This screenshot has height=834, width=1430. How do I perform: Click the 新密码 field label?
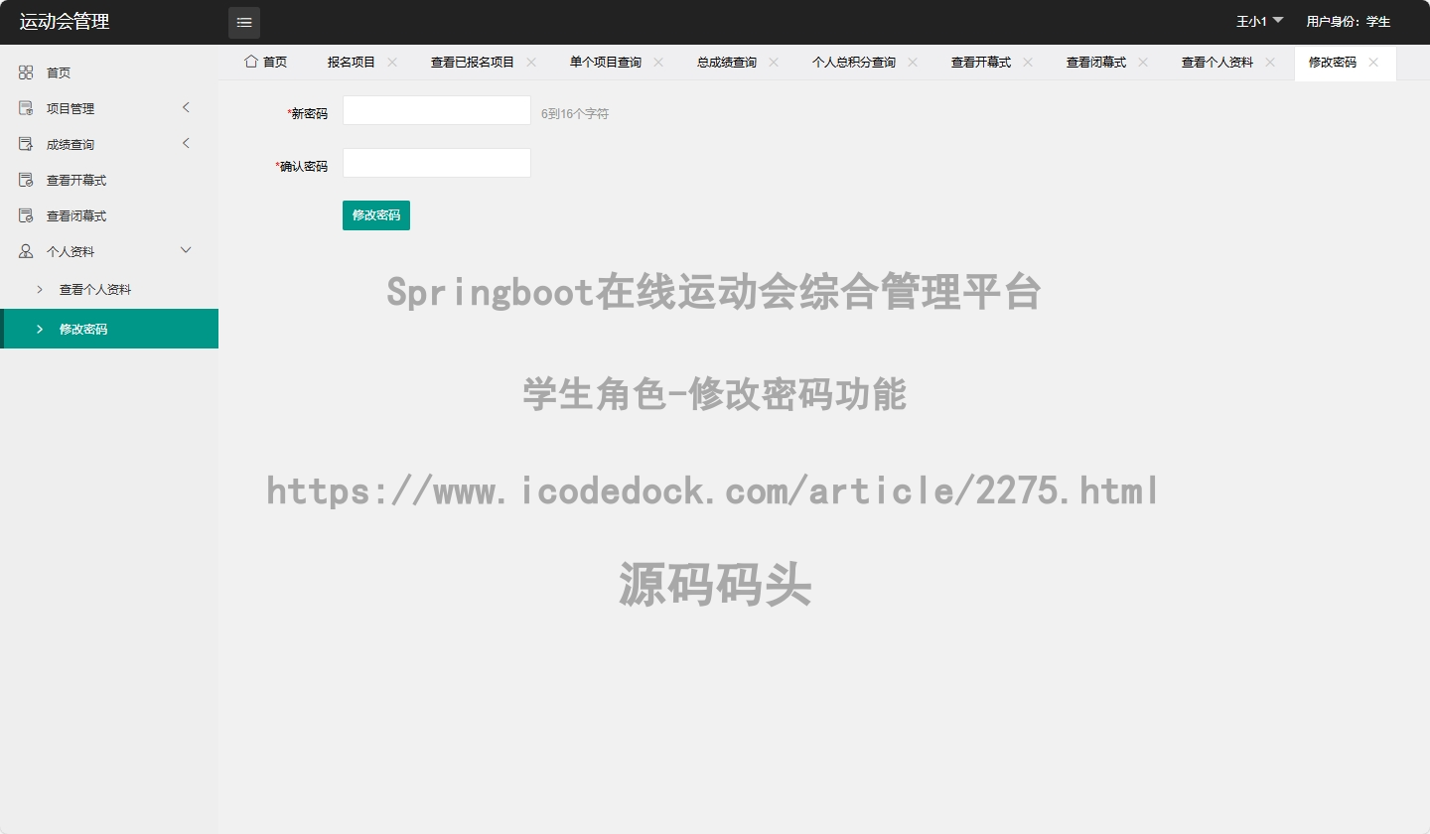click(307, 113)
